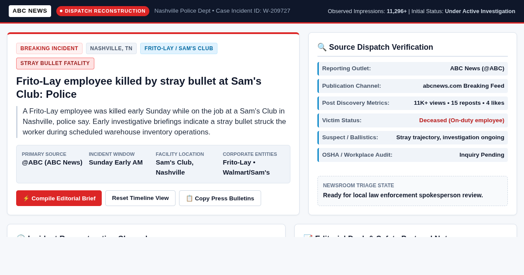Click Reset Timeline View button
Image resolution: width=524 pixels, height=275 pixels.
140,198
